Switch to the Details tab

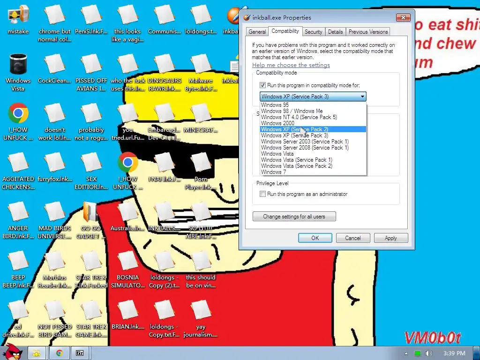[336, 32]
